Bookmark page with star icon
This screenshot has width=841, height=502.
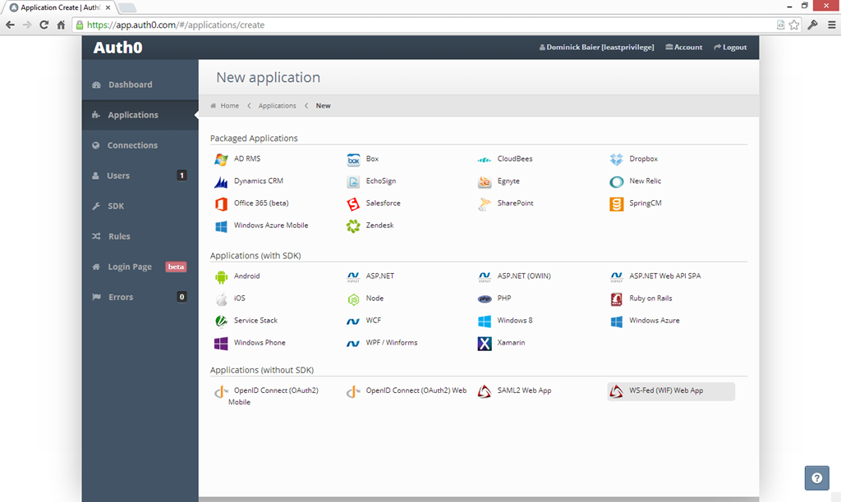tap(794, 25)
